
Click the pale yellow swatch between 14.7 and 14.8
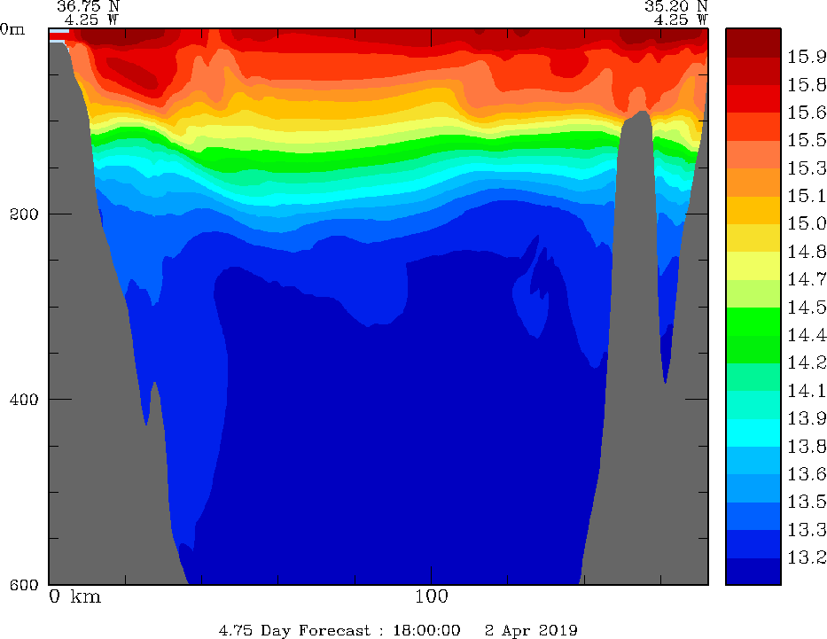pyautogui.click(x=753, y=266)
